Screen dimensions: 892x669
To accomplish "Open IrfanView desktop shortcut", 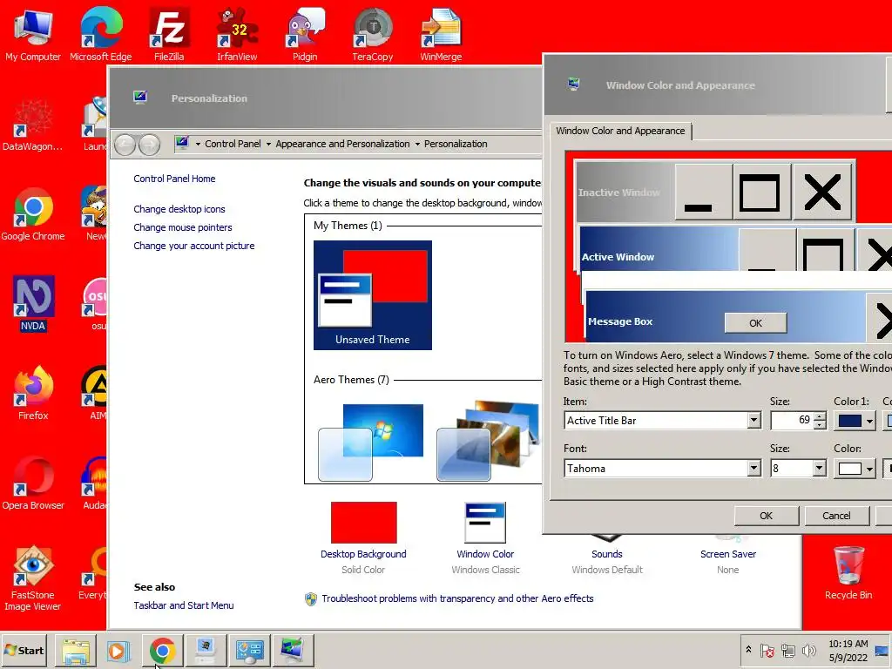I will (237, 35).
